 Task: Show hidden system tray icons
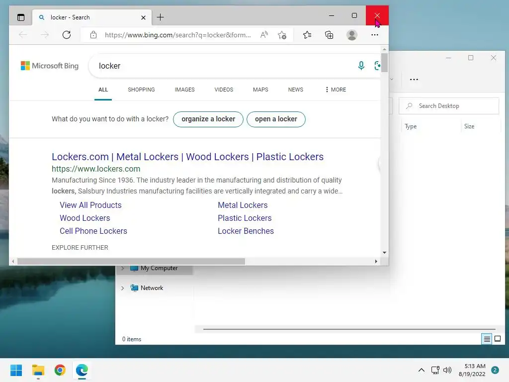click(x=422, y=370)
